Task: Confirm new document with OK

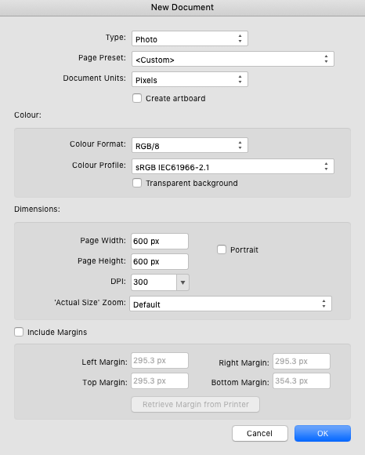Action: [323, 434]
